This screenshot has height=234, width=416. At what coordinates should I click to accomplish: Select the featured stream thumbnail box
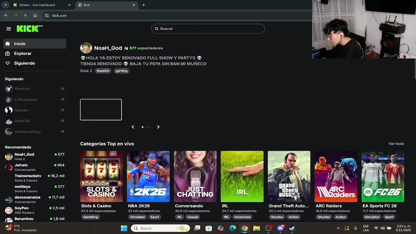(101, 110)
